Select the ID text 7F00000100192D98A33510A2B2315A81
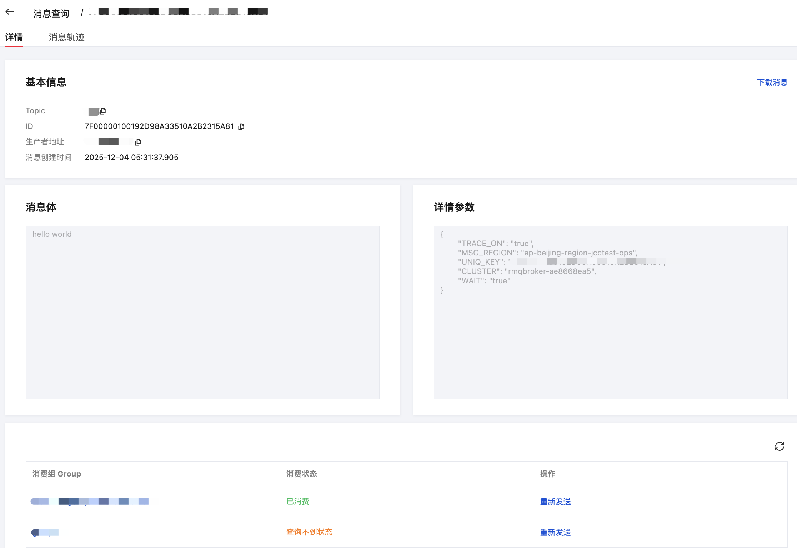Screen dimensions: 797x548 click(159, 126)
